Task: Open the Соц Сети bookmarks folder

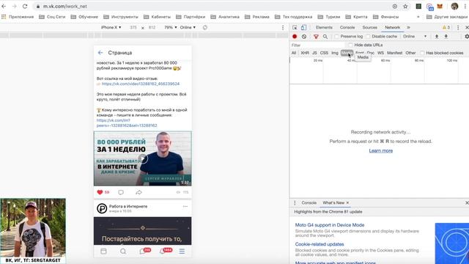Action: (x=52, y=17)
